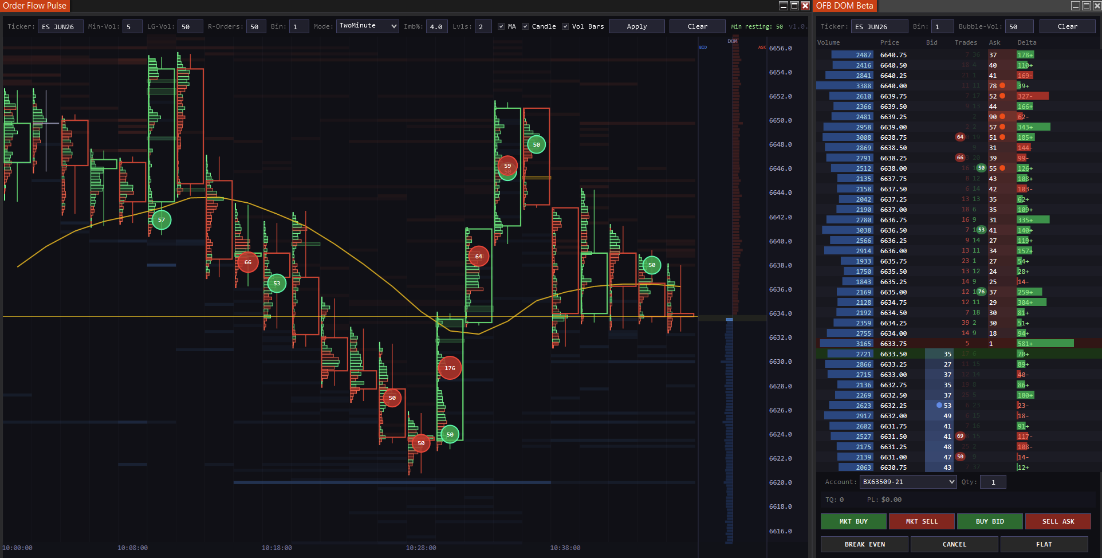Disable the Candle checkbox

(525, 26)
